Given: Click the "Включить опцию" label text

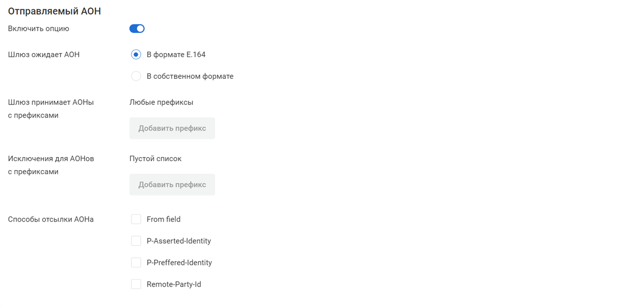Looking at the screenshot, I should pos(39,29).
